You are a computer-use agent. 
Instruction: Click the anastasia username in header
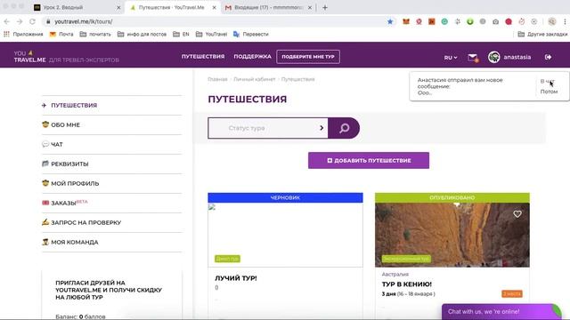517,57
